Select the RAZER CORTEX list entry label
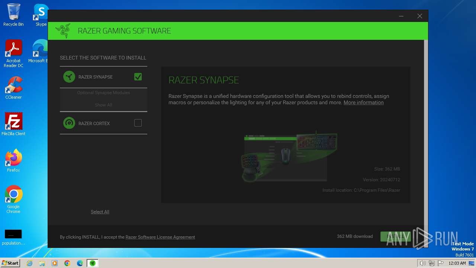 [x=94, y=124]
